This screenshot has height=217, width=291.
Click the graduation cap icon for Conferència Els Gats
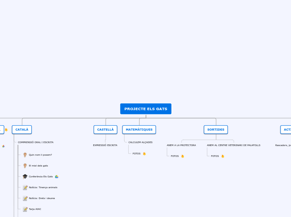point(25,177)
